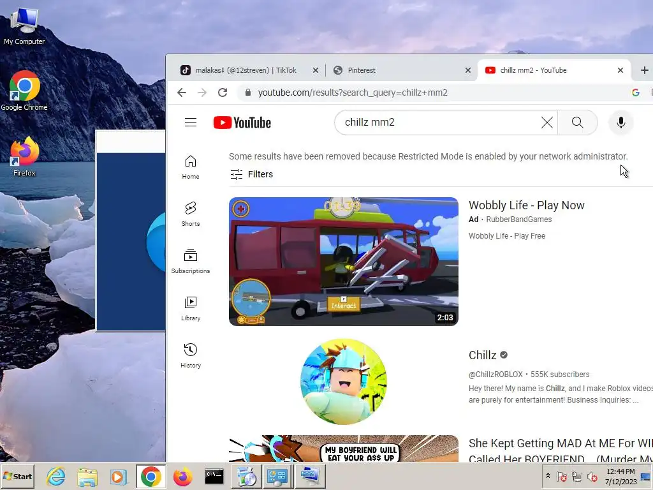Open Shorts from the sidebar

pos(190,214)
